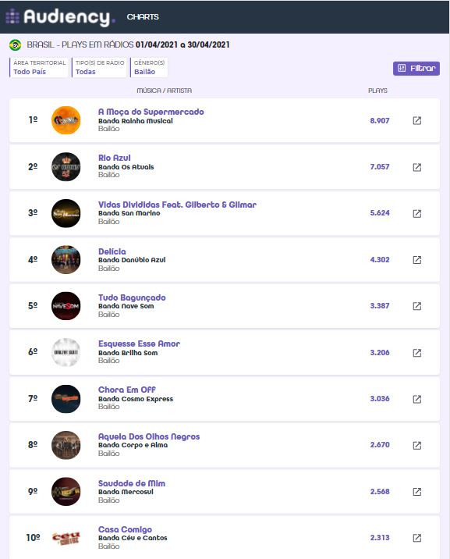
Task: Go to the Charts menu item
Action: (x=143, y=16)
